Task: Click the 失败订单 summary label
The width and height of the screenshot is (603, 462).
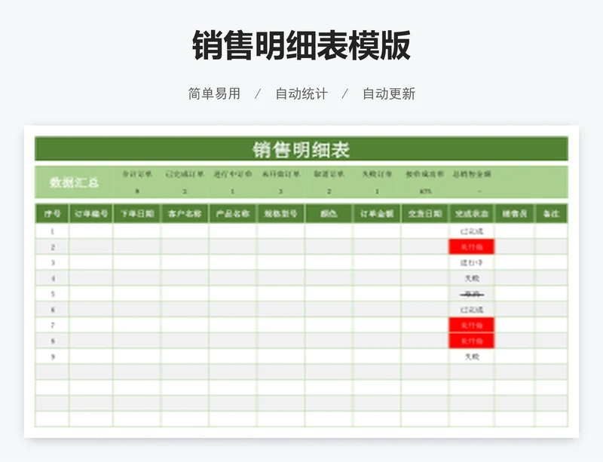Action: tap(377, 174)
